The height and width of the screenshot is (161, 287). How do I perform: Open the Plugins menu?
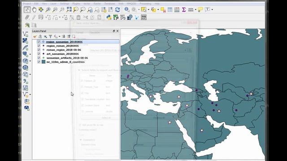76,4
